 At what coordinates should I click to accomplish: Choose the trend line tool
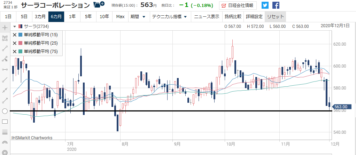point(5,80)
